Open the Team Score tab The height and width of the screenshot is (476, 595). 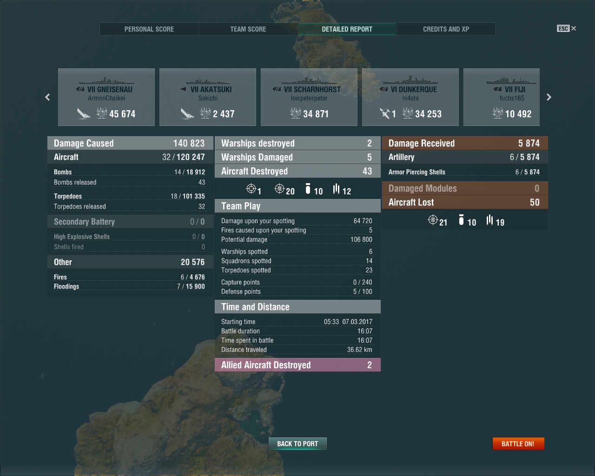[248, 29]
